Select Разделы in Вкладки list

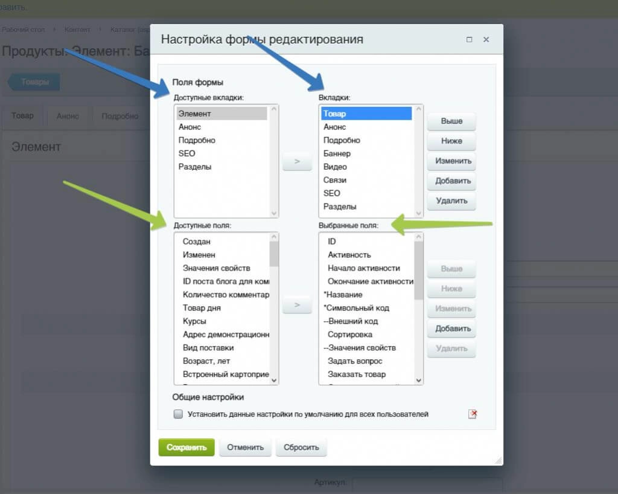366,207
